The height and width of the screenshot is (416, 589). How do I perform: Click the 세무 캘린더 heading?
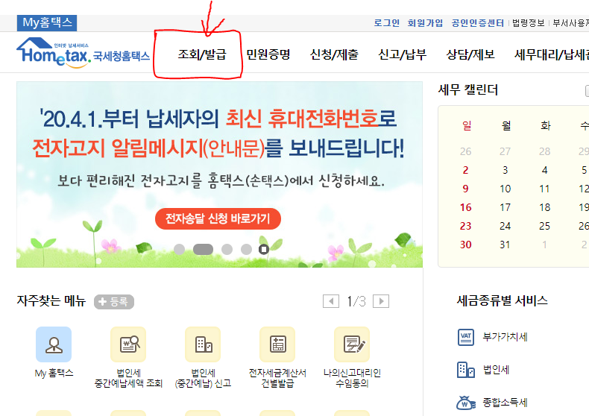pos(468,89)
